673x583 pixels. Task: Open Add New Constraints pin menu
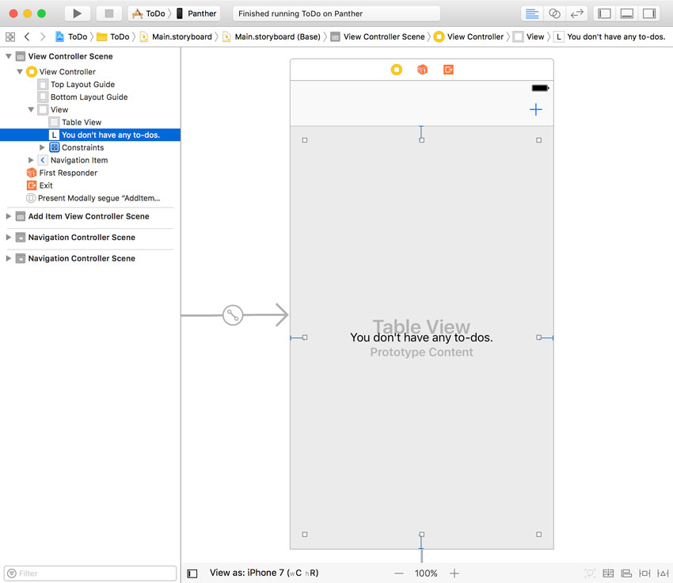[x=644, y=573]
